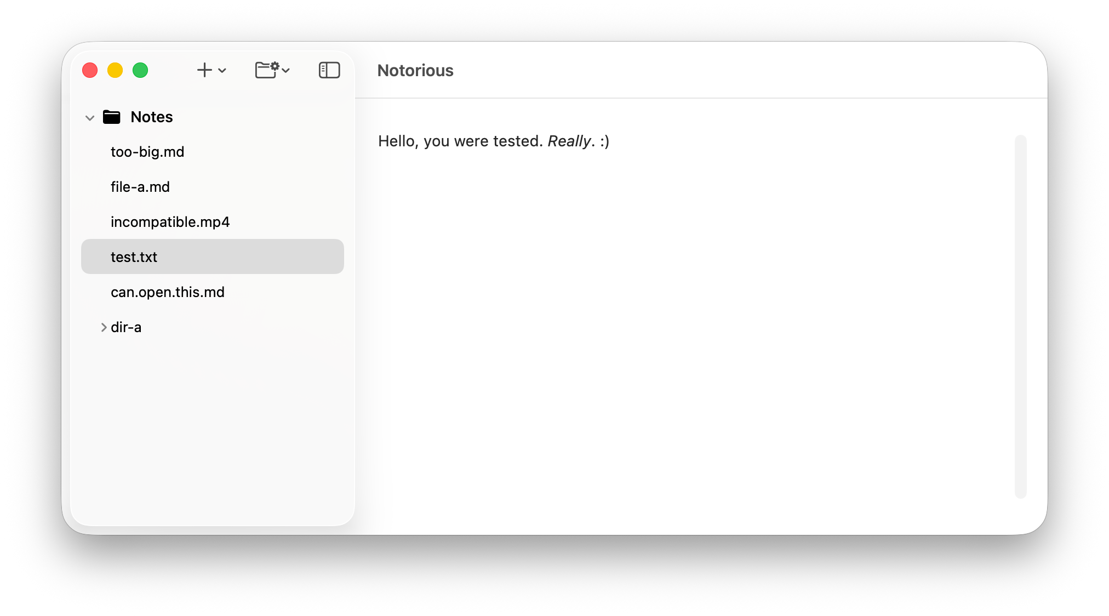Zoom the window with green button
This screenshot has height=616, width=1109.
tap(140, 70)
